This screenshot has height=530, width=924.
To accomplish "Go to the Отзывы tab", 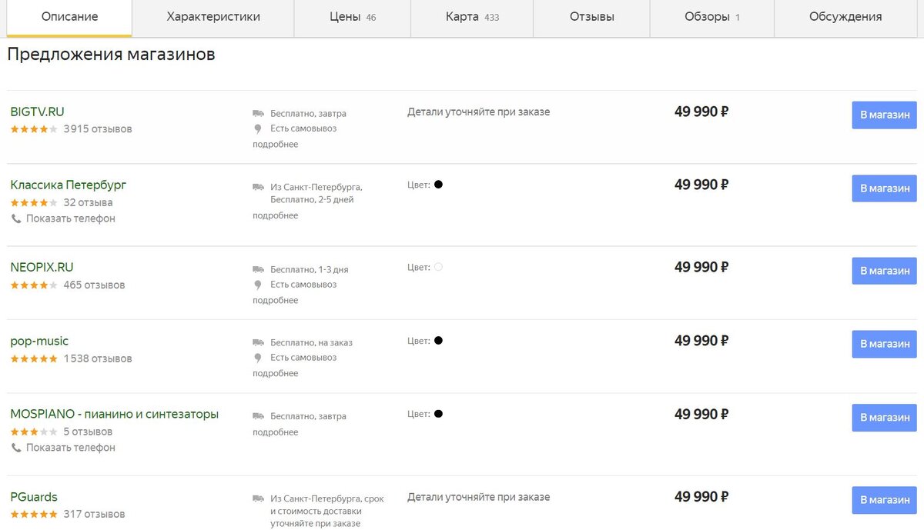I will (591, 17).
